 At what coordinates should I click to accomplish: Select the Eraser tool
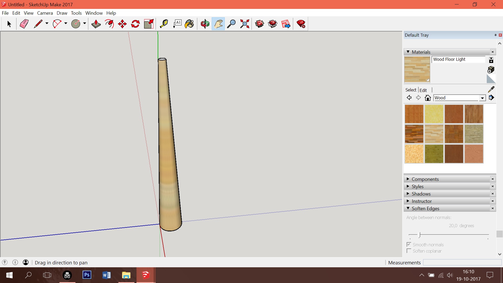[x=24, y=24]
